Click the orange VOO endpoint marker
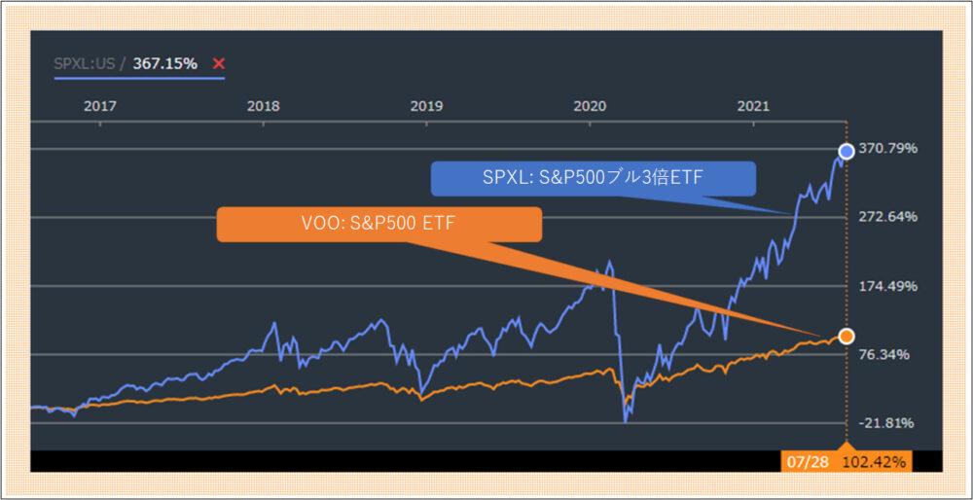 (847, 337)
